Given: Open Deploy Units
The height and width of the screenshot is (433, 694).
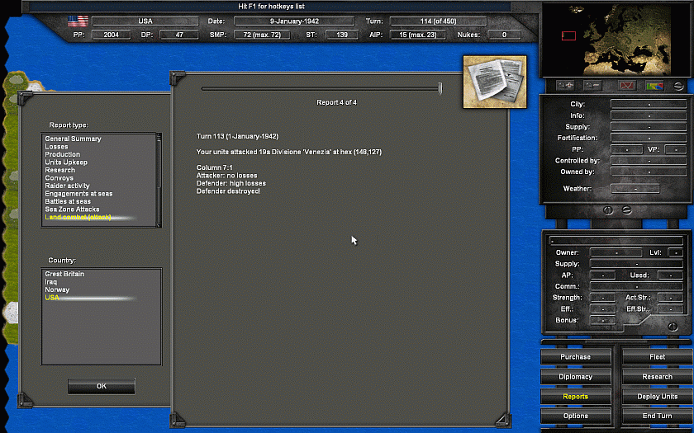Looking at the screenshot, I should pos(658,397).
